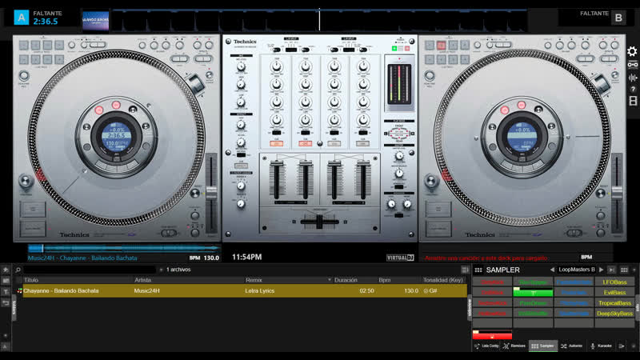
Task: Click the filter funnel icon in browser sidebar
Action: pos(6,292)
